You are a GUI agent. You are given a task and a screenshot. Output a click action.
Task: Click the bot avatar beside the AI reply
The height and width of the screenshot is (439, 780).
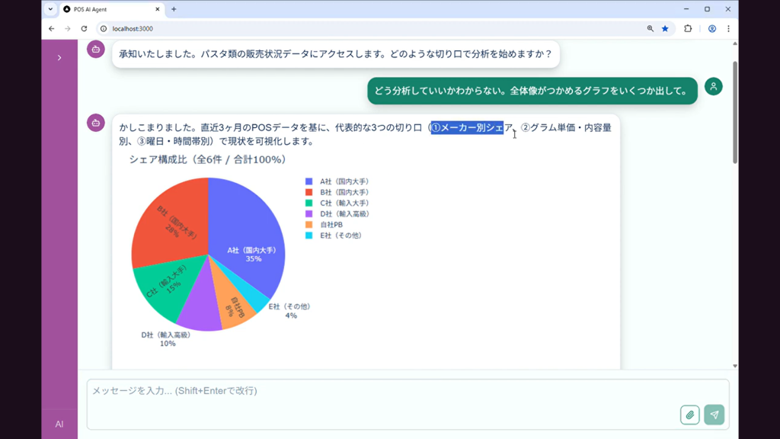pos(94,123)
